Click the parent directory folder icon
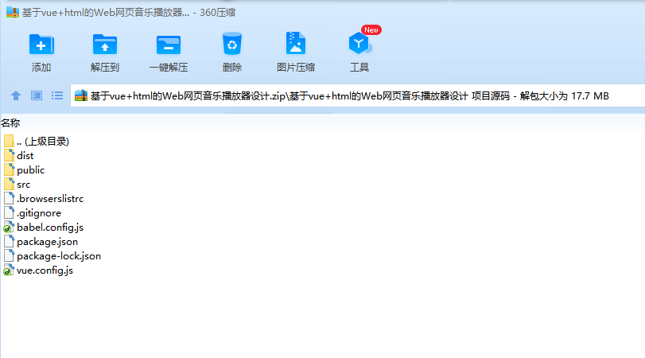This screenshot has height=358, width=645. (x=9, y=141)
